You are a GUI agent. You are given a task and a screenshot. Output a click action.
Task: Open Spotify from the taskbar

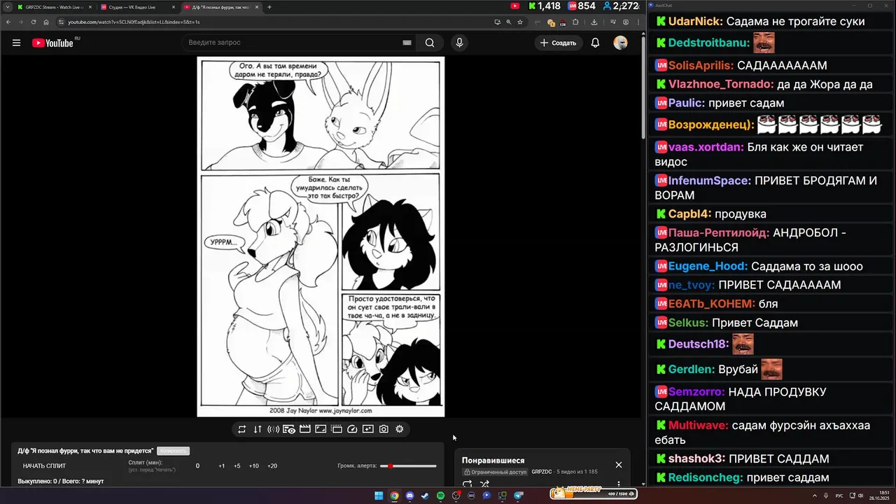point(440,496)
